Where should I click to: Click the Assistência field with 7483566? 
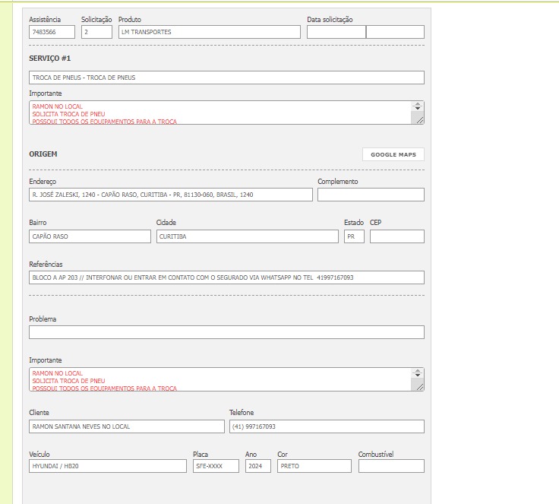[52, 32]
